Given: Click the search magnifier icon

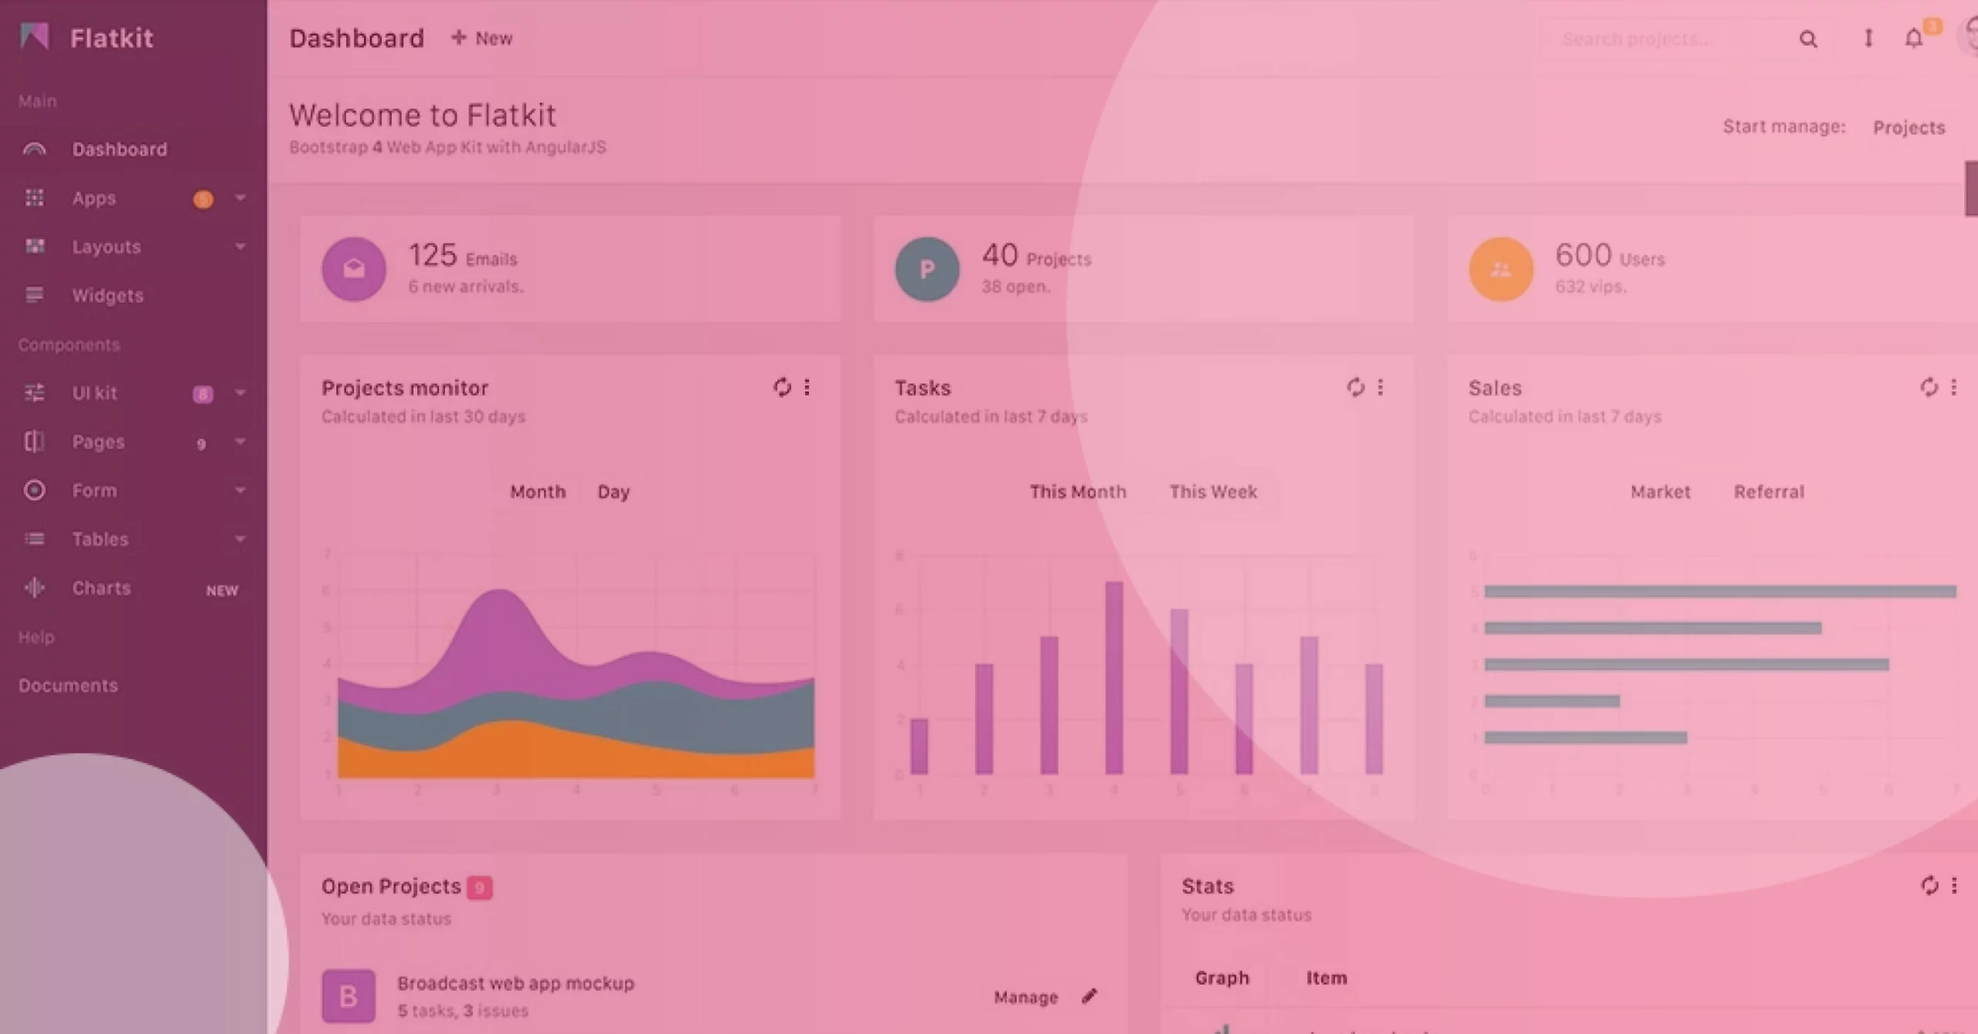Looking at the screenshot, I should pyautogui.click(x=1808, y=39).
